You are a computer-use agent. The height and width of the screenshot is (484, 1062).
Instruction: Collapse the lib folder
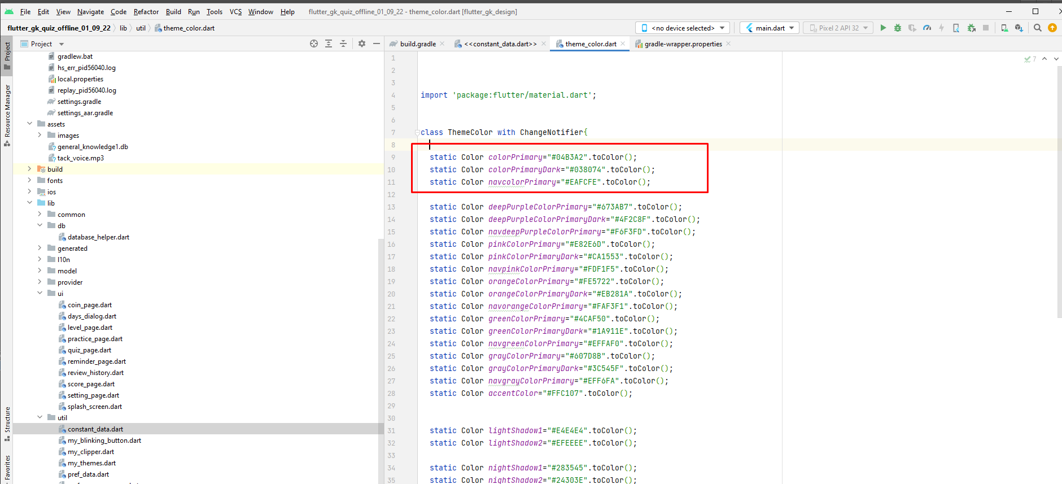click(30, 203)
